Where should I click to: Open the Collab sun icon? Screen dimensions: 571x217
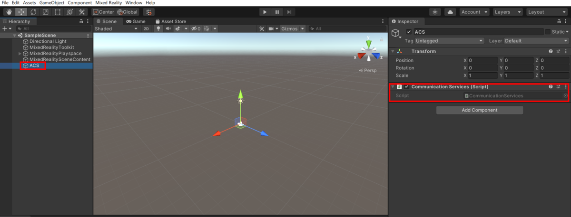pos(435,12)
